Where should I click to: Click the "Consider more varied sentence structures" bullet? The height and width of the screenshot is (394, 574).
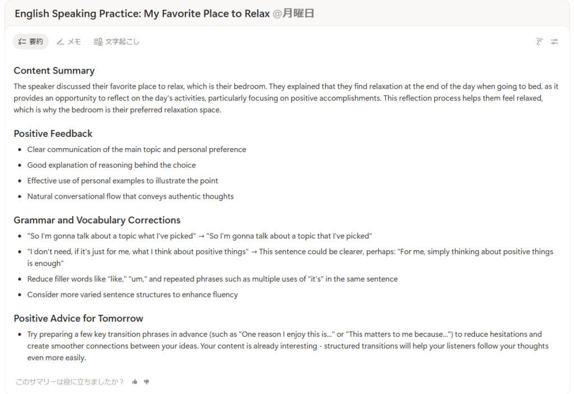point(132,295)
